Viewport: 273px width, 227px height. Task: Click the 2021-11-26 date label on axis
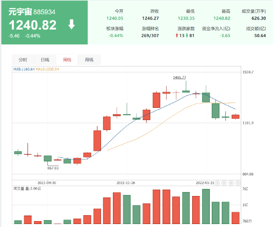(x=126, y=183)
